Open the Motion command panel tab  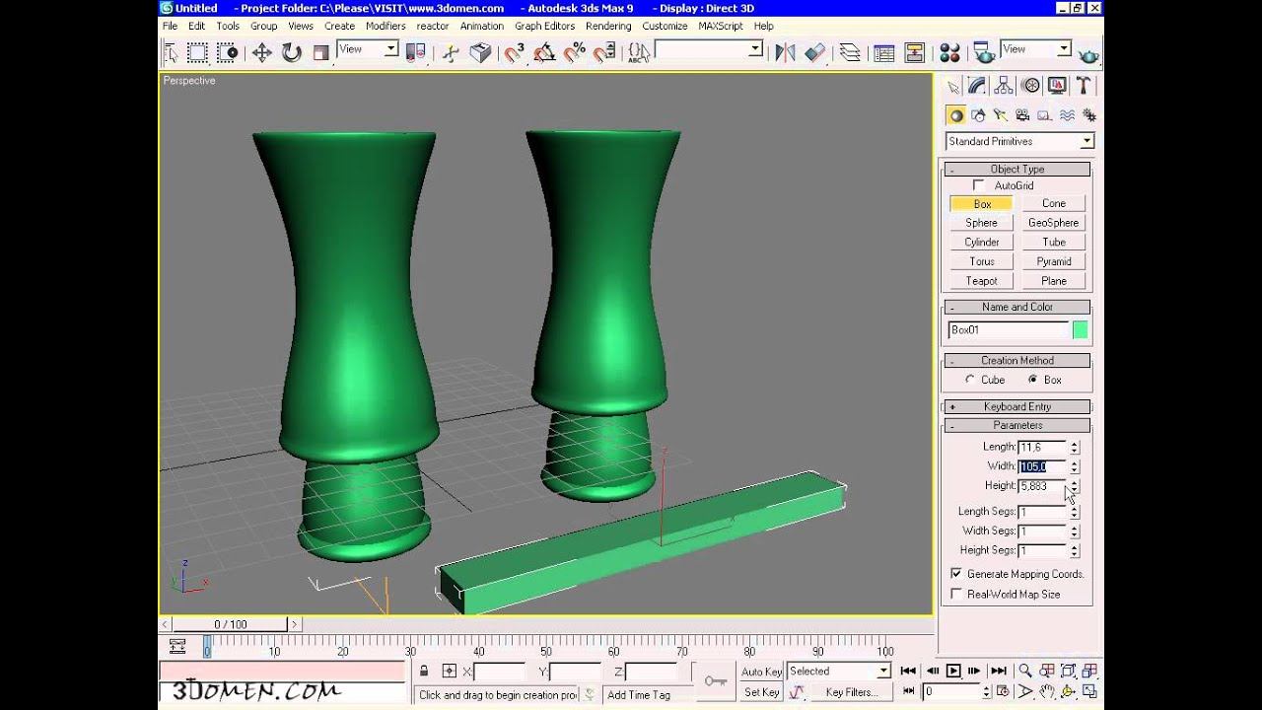[x=1030, y=86]
